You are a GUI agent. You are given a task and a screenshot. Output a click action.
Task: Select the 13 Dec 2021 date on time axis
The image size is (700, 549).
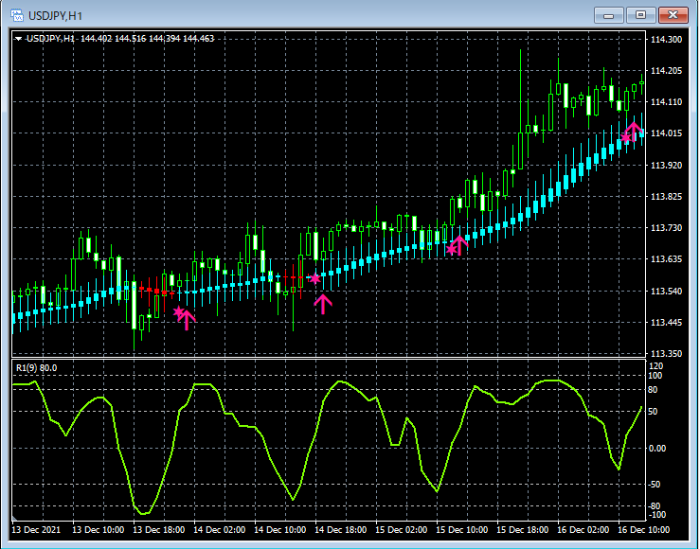coord(38,529)
